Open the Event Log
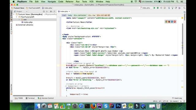 pyautogui.click(x=177, y=98)
